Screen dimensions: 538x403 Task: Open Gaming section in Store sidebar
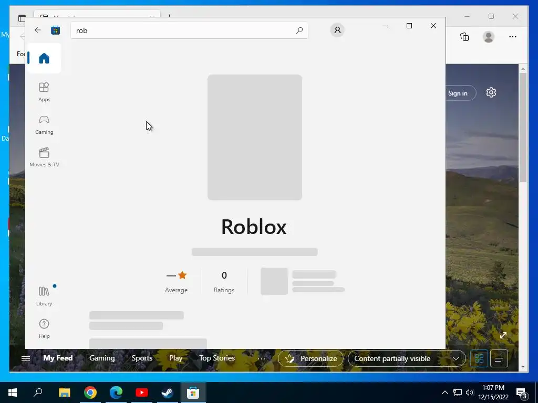pyautogui.click(x=44, y=125)
